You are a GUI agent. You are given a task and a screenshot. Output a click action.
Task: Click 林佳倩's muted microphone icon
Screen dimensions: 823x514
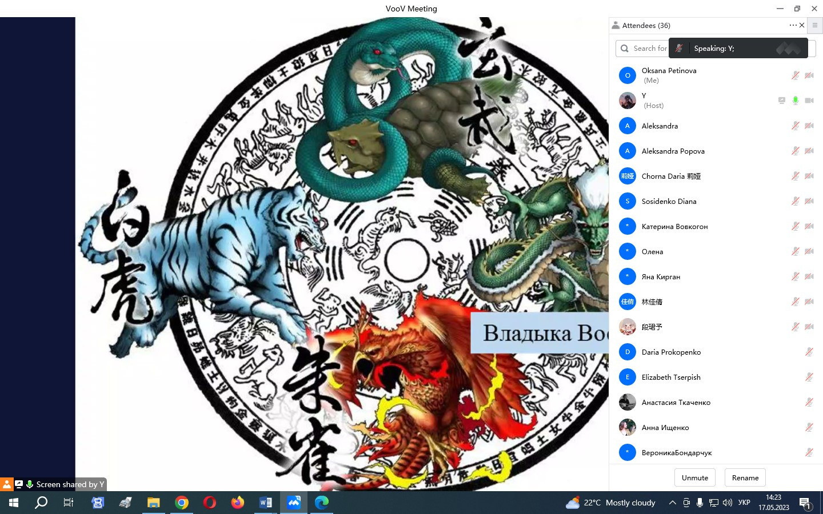click(x=795, y=302)
